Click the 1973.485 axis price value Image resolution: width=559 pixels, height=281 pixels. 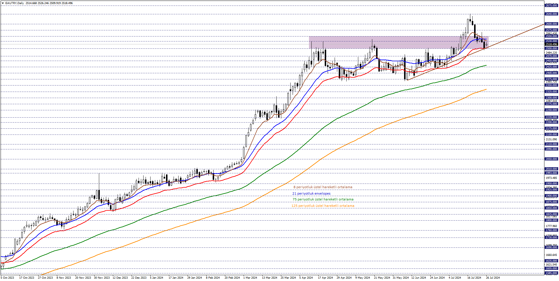(551, 178)
